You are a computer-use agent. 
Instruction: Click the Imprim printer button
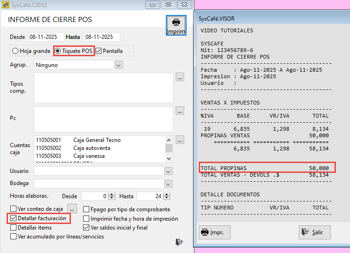(x=176, y=25)
